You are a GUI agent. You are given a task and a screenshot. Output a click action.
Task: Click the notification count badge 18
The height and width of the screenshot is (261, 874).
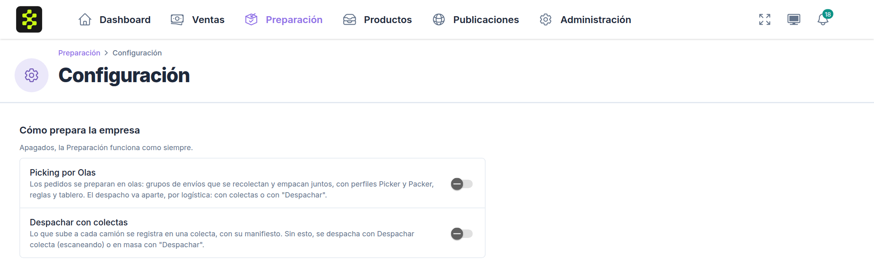tap(828, 14)
